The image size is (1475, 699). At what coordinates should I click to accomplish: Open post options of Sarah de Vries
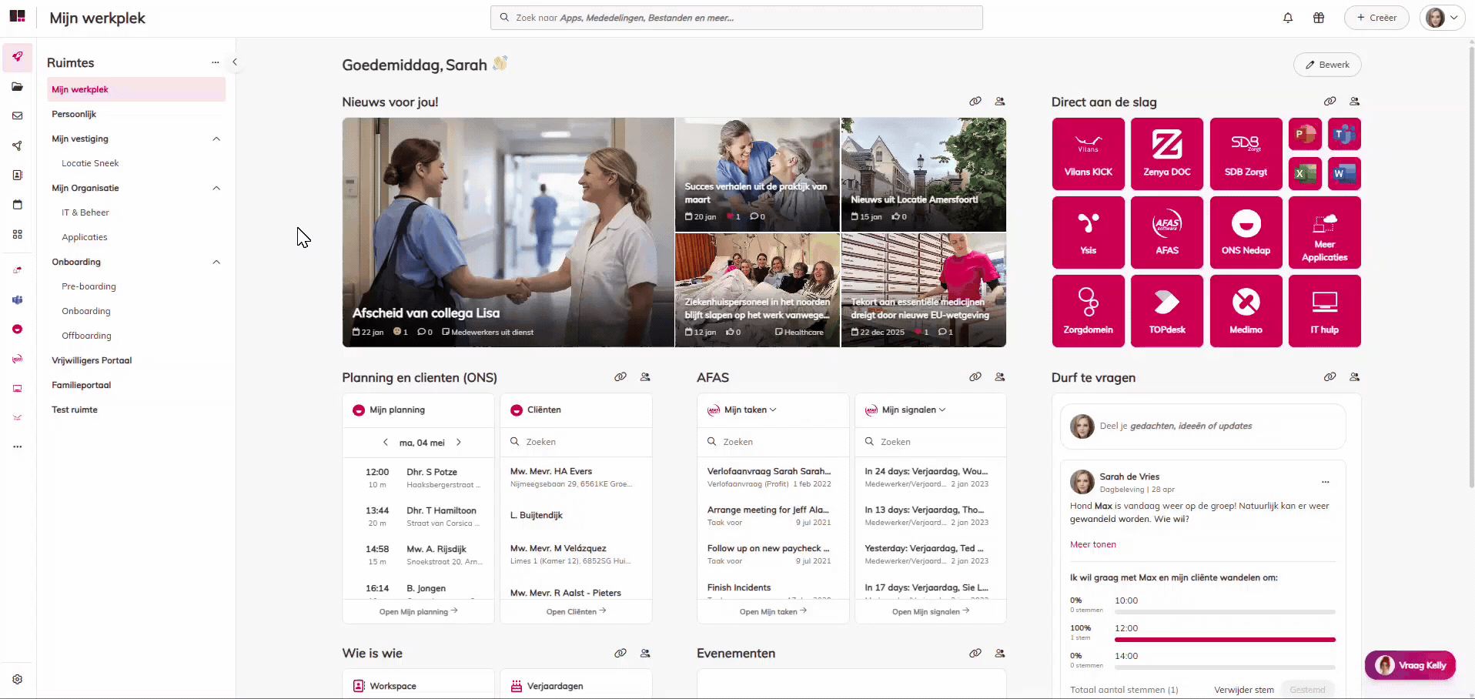click(x=1326, y=482)
